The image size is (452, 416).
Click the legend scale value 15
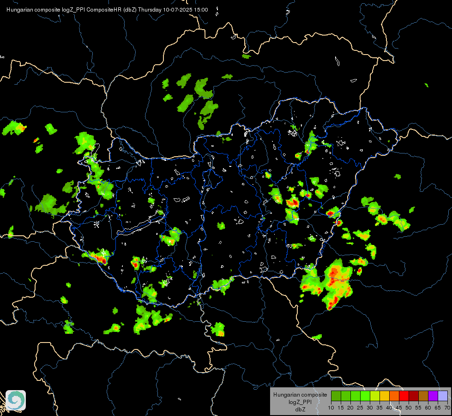[341, 408]
